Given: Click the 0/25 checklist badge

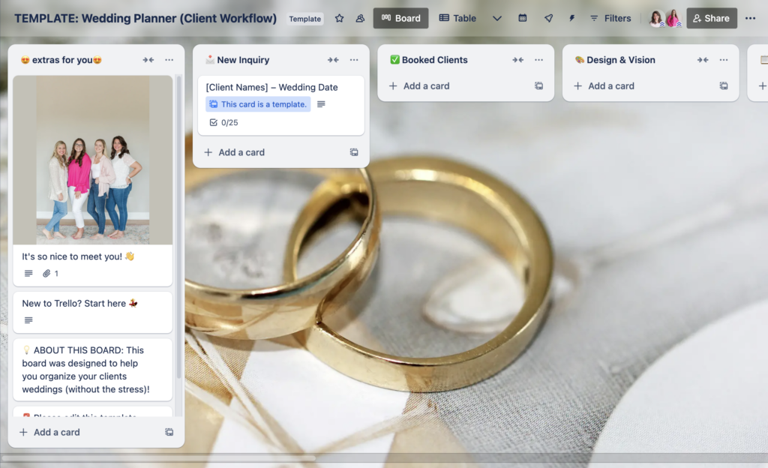Looking at the screenshot, I should (223, 122).
